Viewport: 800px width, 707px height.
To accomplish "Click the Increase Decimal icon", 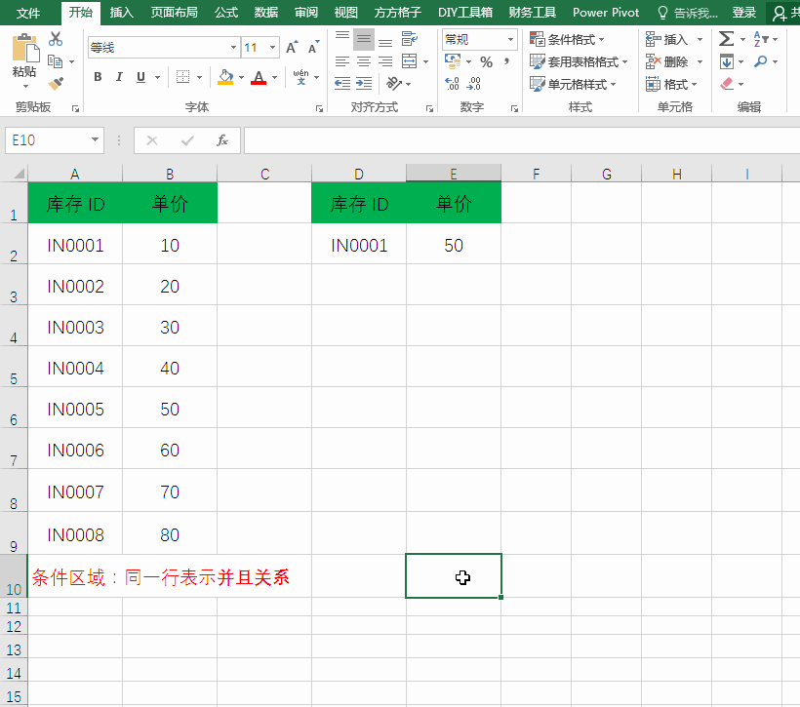I will (452, 84).
